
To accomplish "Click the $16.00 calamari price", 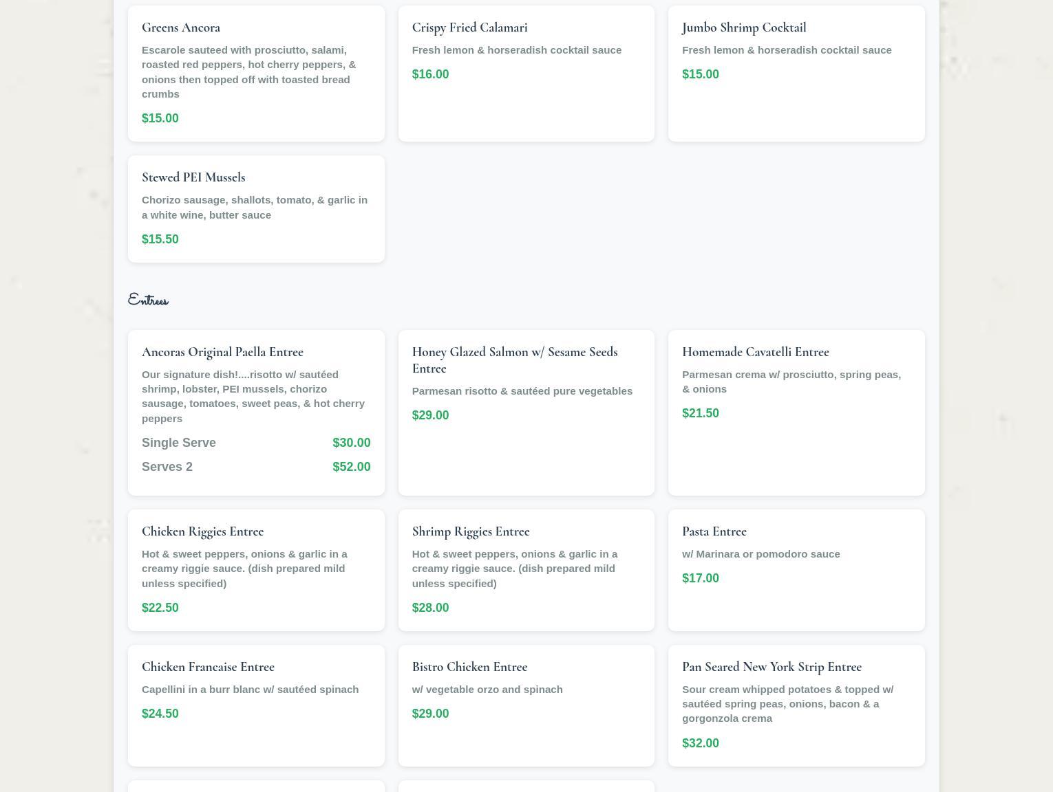I will click(x=430, y=74).
